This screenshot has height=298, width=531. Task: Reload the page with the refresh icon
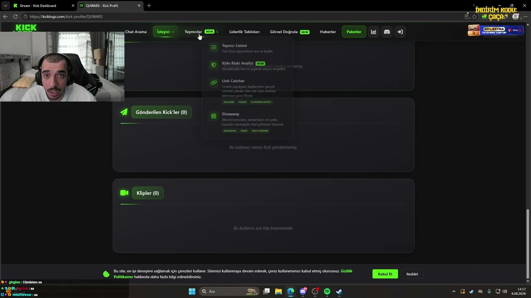[15, 17]
